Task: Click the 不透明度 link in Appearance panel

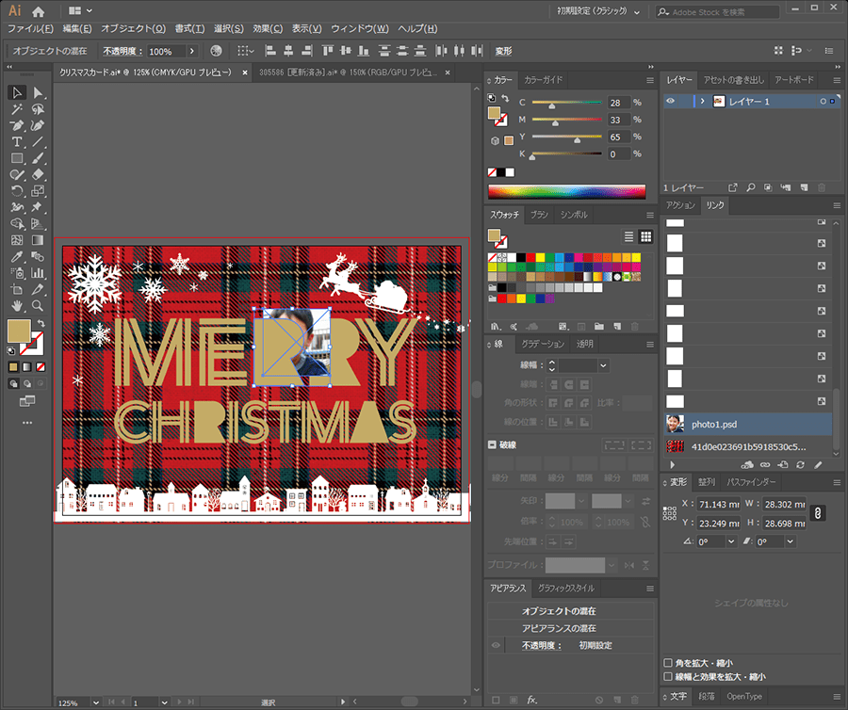Action: pos(541,645)
